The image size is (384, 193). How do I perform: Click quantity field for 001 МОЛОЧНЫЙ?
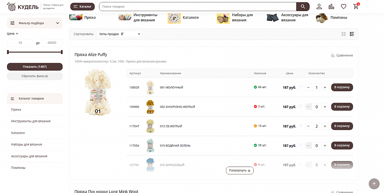point(317,87)
